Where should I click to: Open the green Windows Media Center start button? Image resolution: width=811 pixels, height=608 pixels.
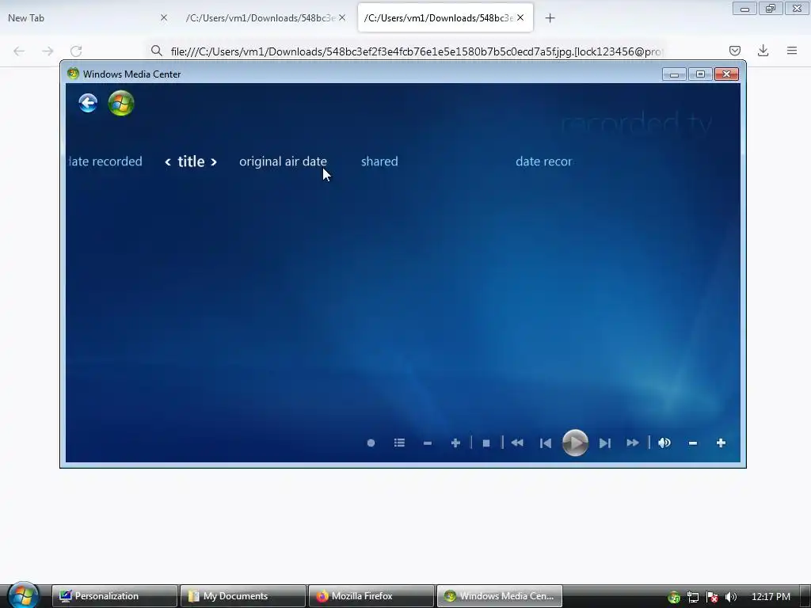click(121, 103)
